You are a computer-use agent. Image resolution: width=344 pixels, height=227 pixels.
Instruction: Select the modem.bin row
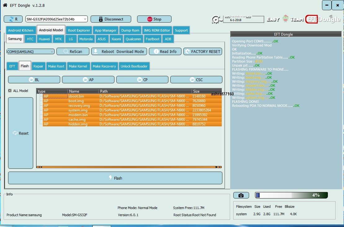pyautogui.click(x=132, y=115)
